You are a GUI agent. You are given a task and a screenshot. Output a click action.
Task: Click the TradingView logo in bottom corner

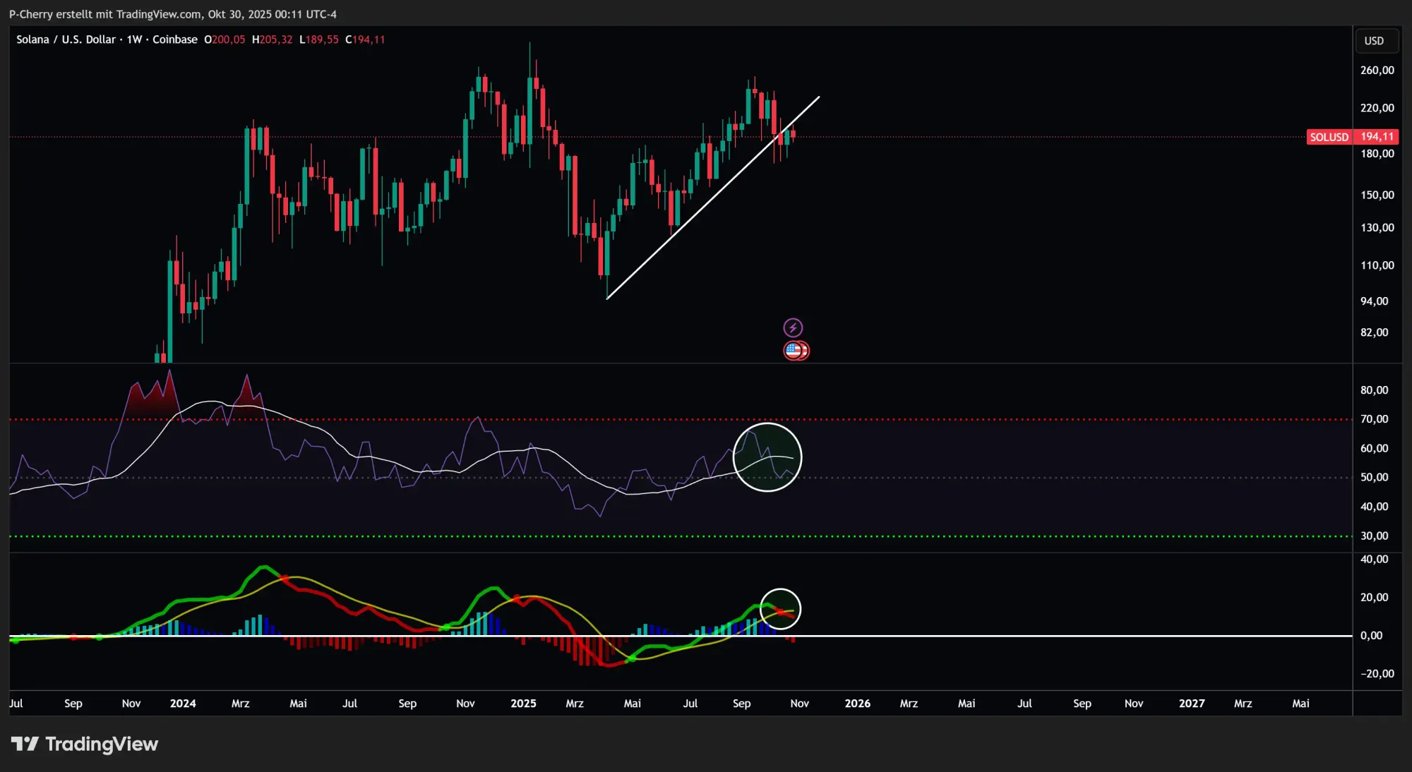pyautogui.click(x=85, y=744)
